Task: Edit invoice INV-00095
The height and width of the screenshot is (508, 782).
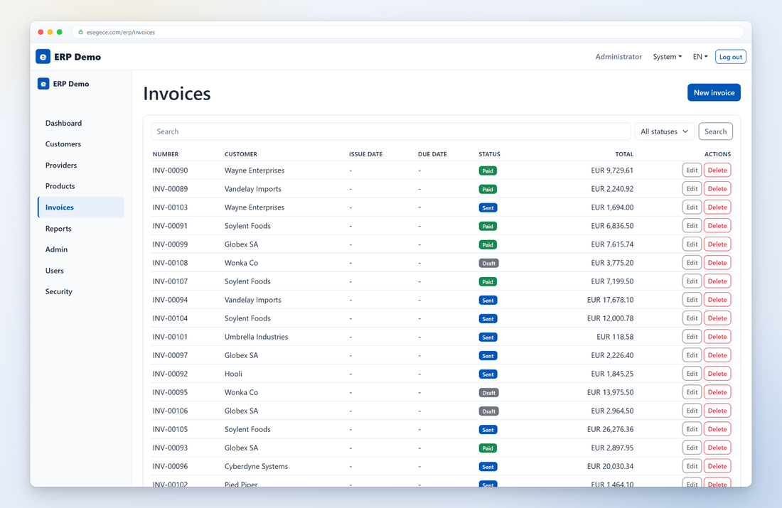Action: [x=692, y=392]
